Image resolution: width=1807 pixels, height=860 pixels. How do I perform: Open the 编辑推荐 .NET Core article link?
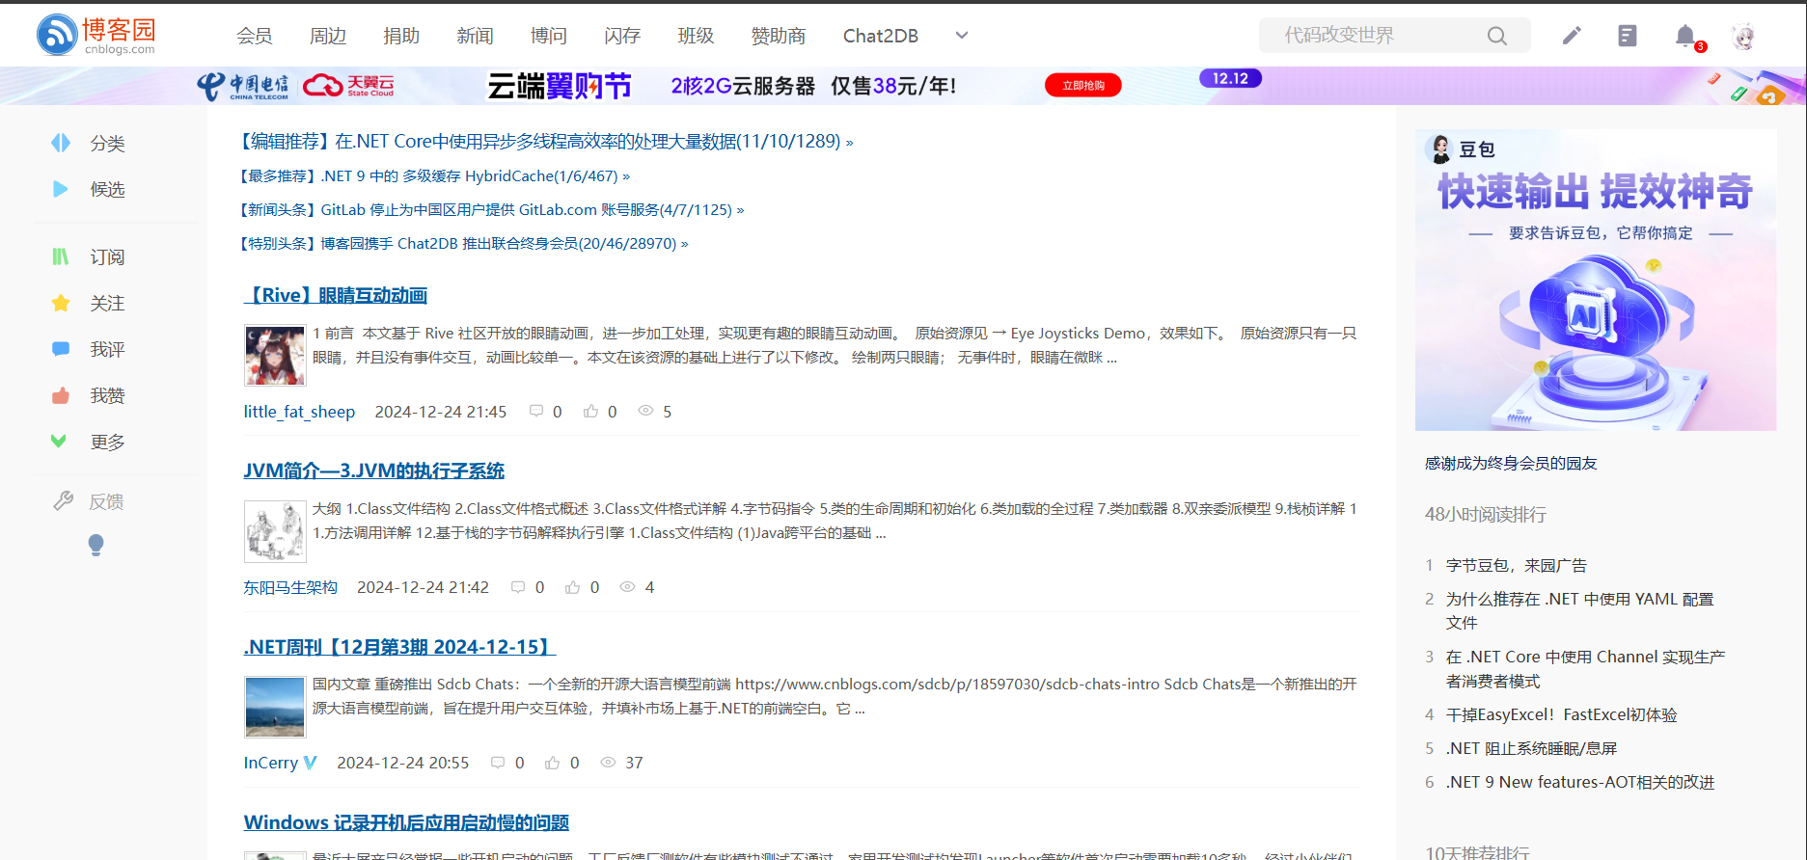click(546, 142)
